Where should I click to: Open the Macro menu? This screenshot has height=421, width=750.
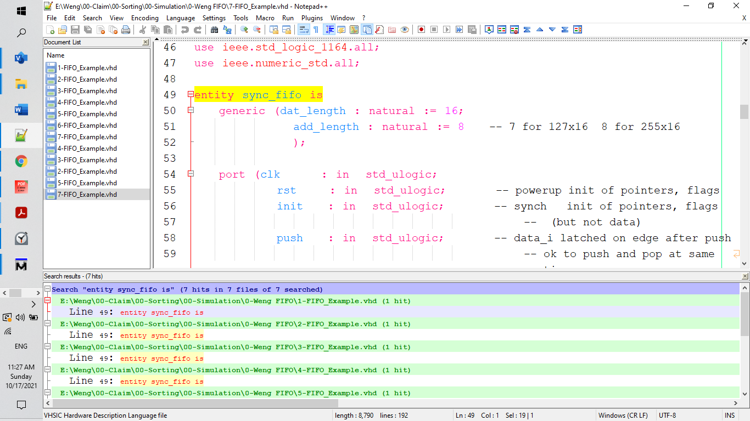click(x=265, y=18)
